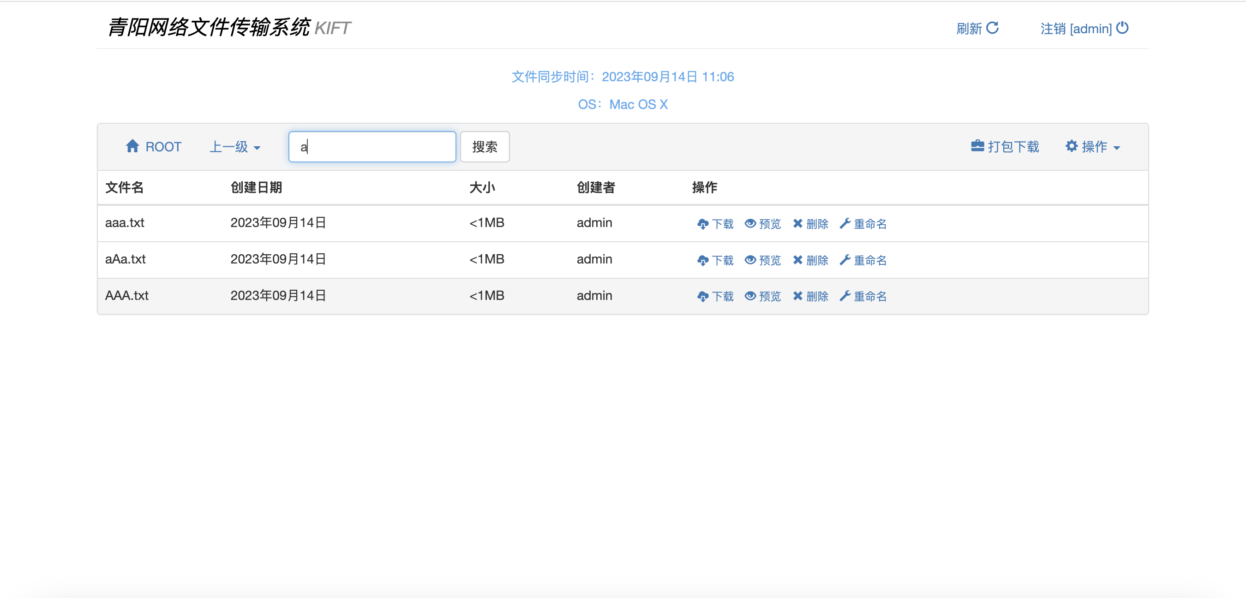Screen dimensions: 1246x598
Task: Click 注销 [admin] logout link
Action: click(1084, 29)
